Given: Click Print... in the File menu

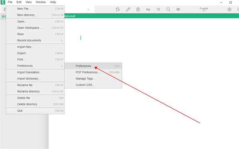Looking at the screenshot, I should click(35, 60).
